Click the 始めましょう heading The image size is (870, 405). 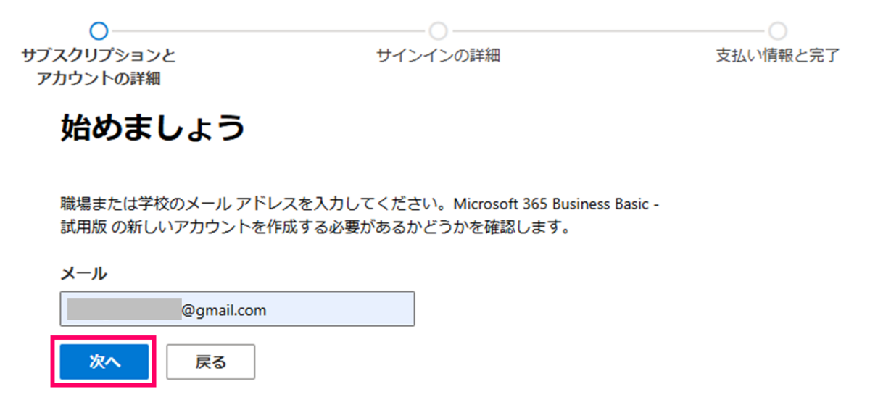click(x=151, y=128)
